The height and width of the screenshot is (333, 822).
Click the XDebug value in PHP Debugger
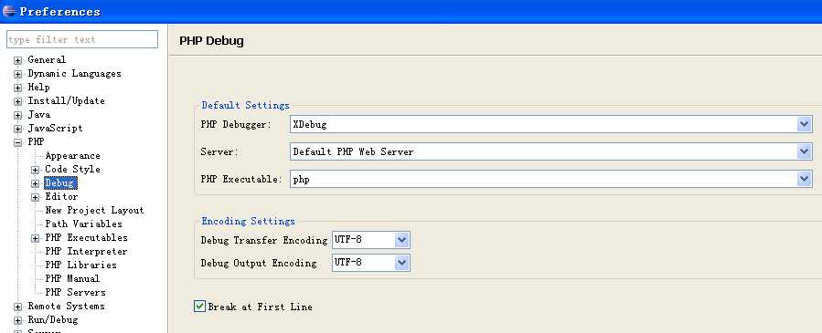(310, 124)
